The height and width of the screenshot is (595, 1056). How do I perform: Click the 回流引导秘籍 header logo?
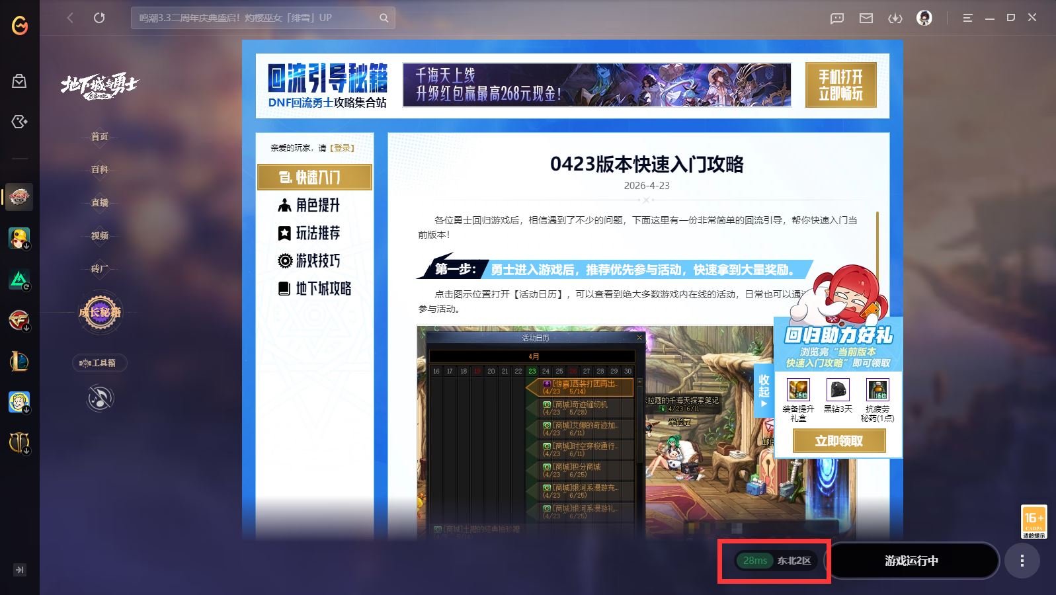coord(327,85)
